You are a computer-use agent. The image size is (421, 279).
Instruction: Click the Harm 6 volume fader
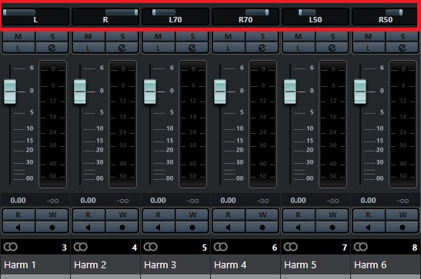click(x=360, y=91)
